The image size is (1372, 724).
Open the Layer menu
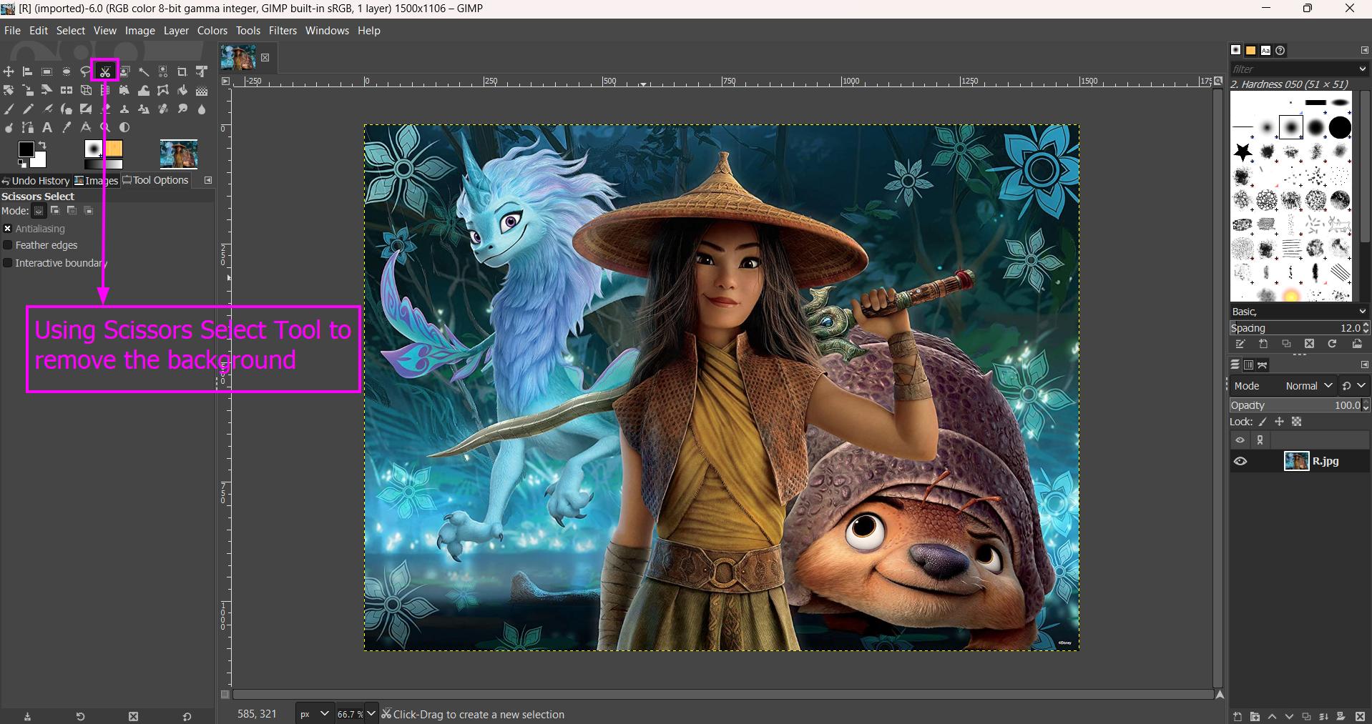(176, 31)
